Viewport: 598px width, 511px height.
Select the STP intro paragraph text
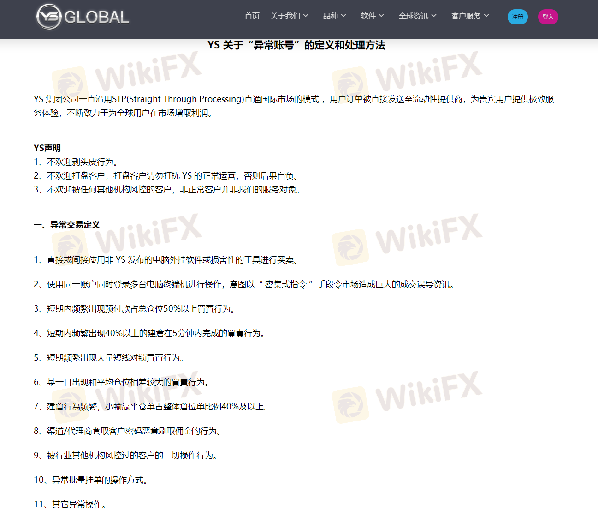click(294, 106)
